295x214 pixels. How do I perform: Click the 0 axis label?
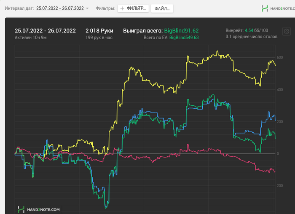278,154
